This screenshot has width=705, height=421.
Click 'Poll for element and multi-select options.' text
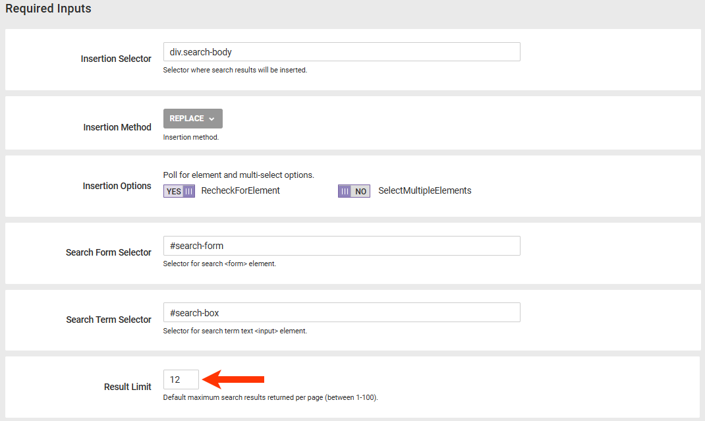pyautogui.click(x=239, y=175)
